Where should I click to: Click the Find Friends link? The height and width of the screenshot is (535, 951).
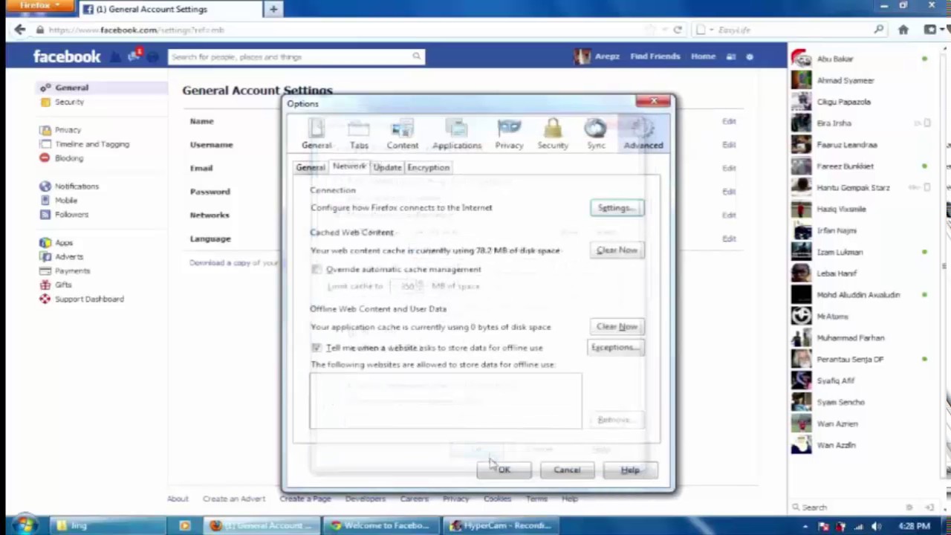[x=655, y=56]
